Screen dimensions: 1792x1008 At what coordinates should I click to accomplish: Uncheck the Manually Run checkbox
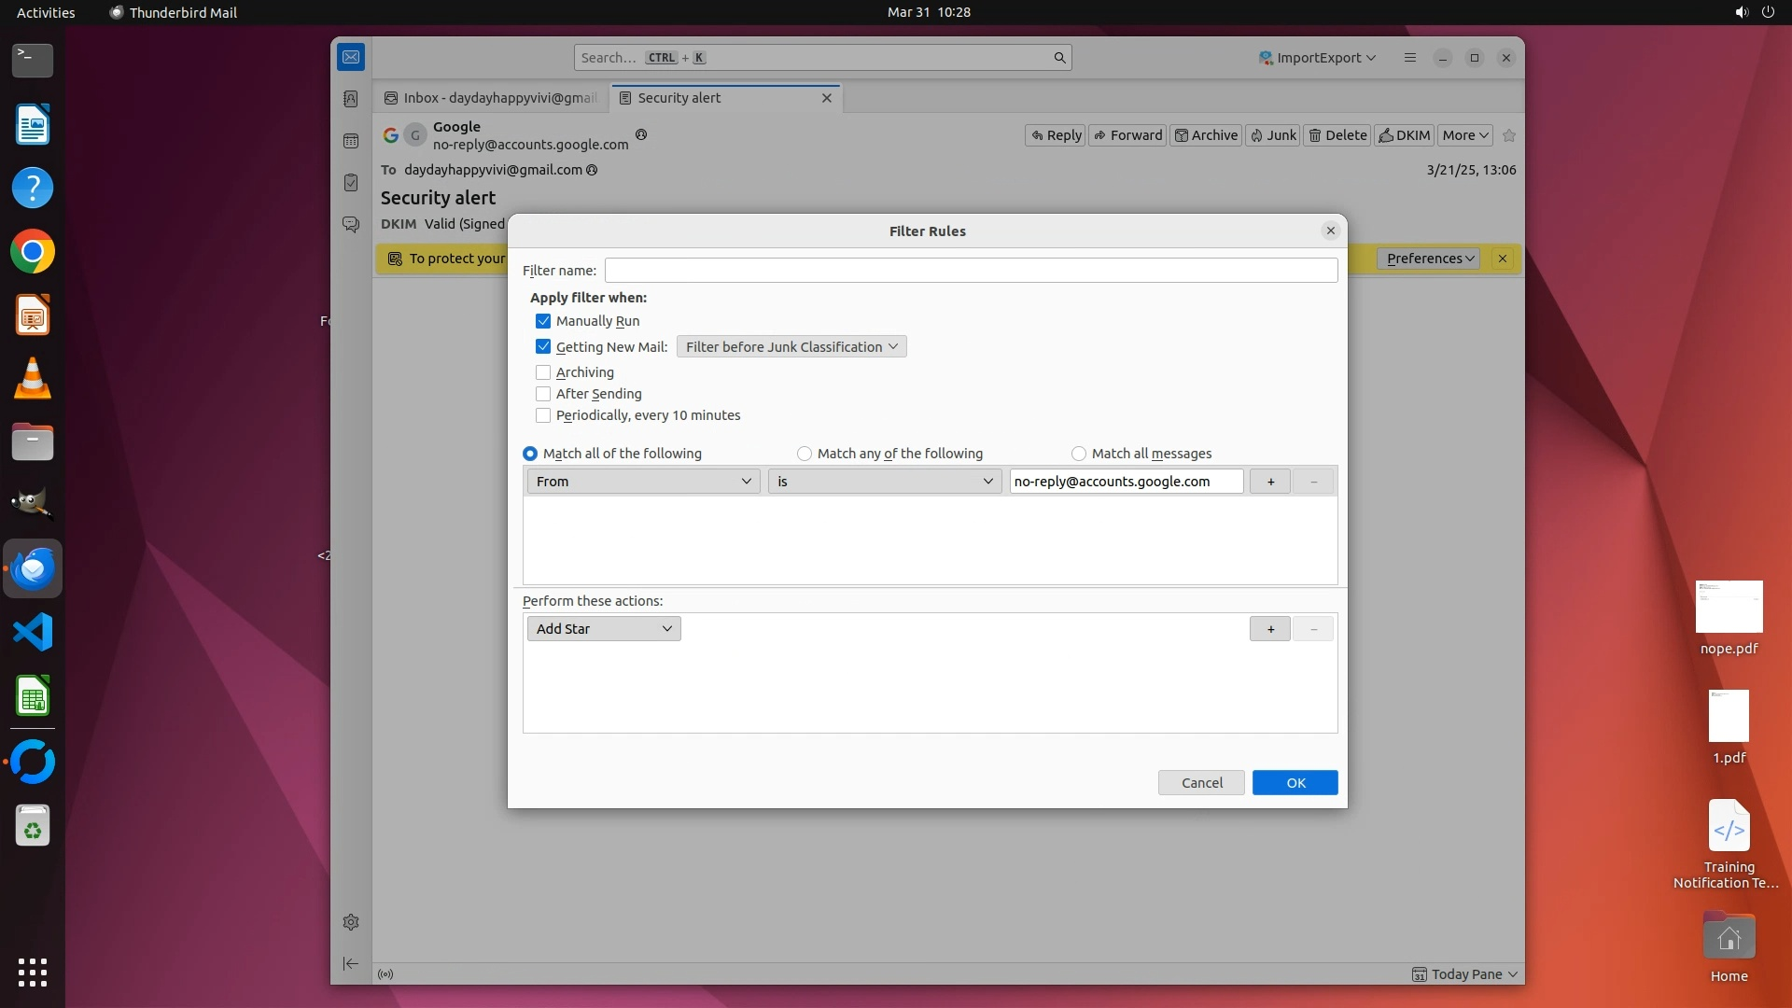click(x=543, y=321)
